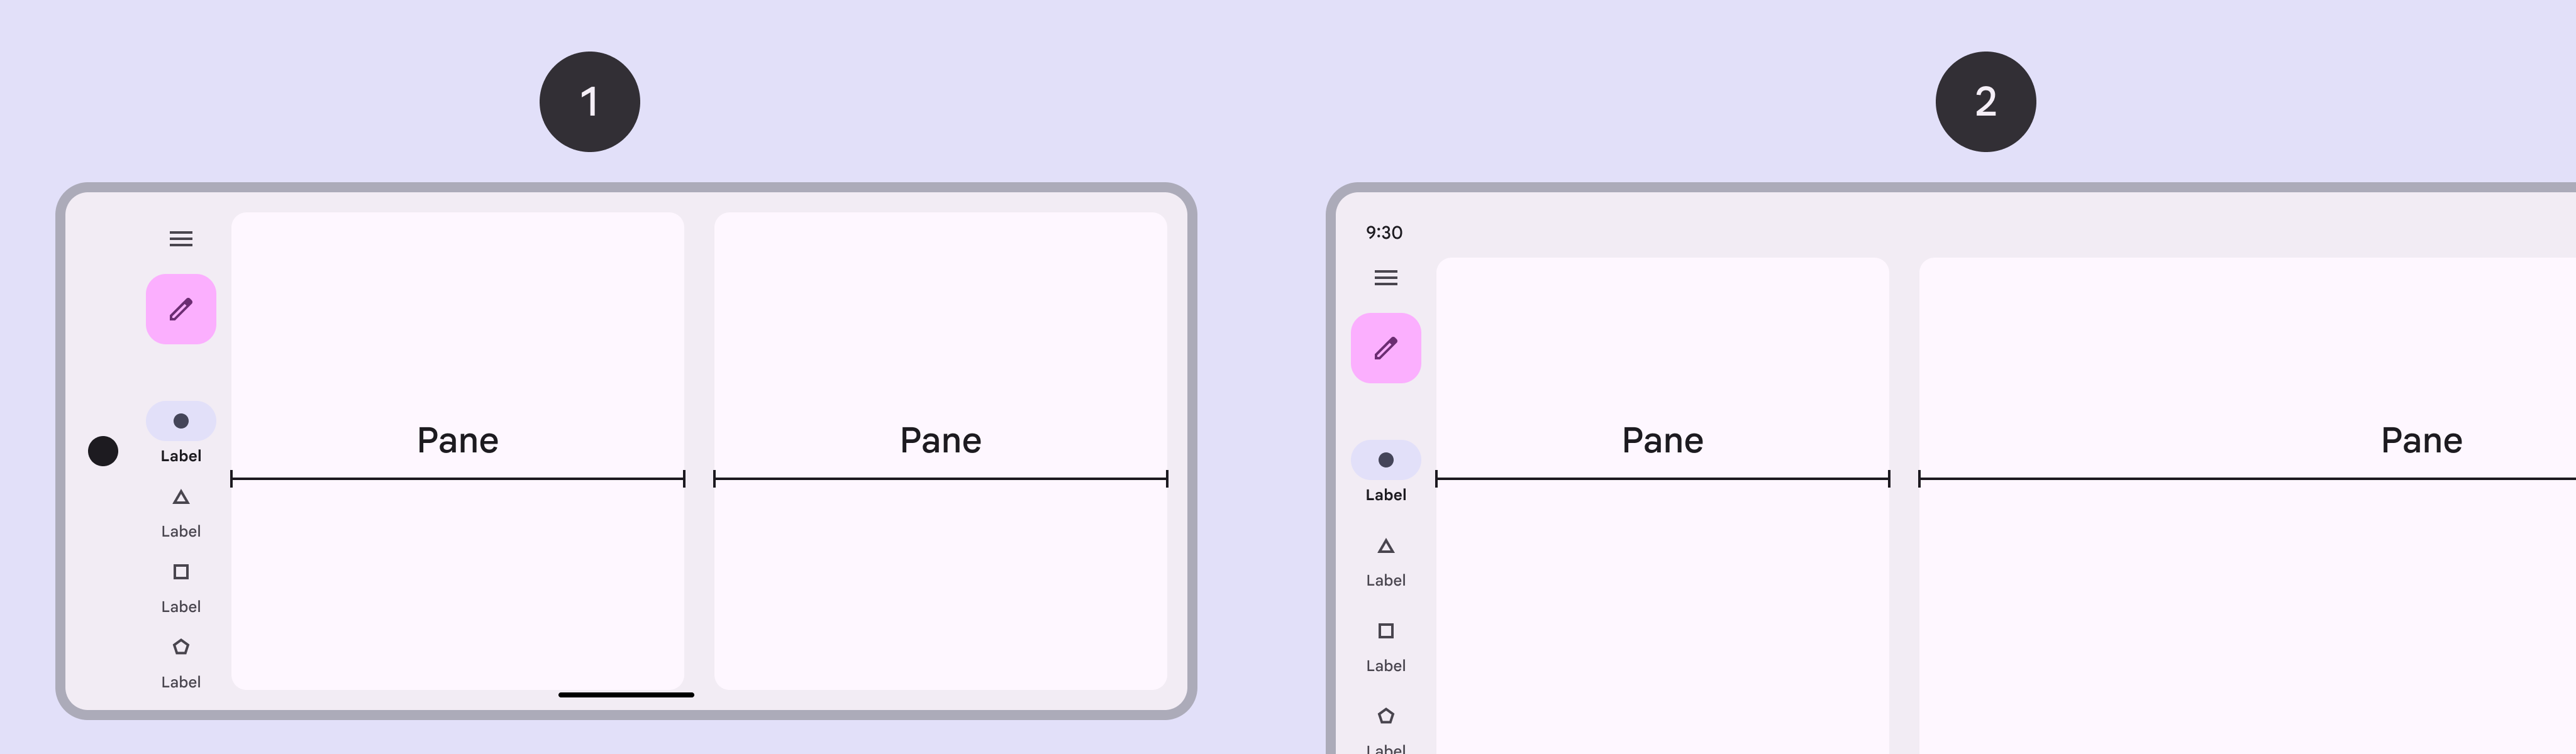Select the triangle destination in device 1
Image resolution: width=2576 pixels, height=754 pixels.
click(181, 498)
